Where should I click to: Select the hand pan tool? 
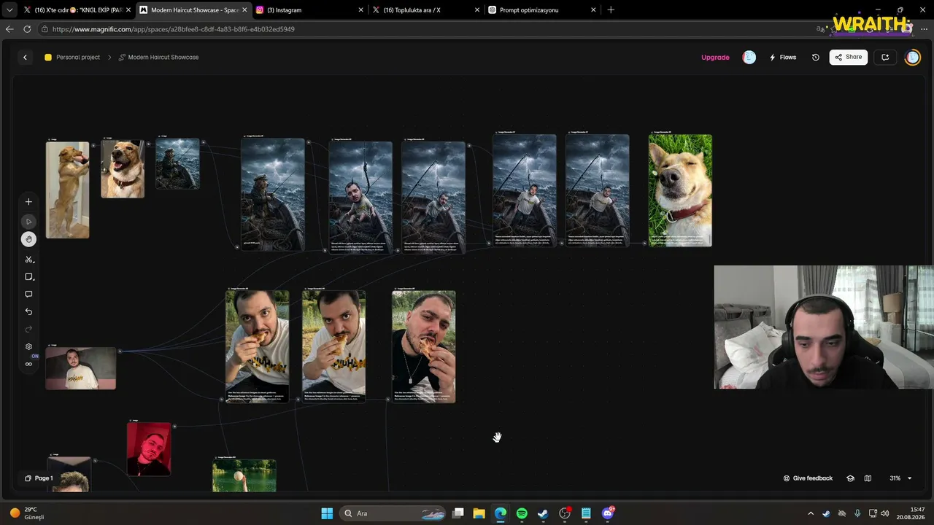(28, 239)
